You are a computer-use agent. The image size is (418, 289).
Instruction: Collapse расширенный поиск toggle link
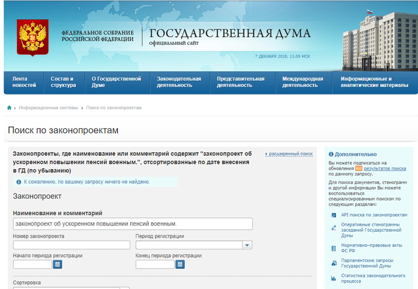(289, 154)
